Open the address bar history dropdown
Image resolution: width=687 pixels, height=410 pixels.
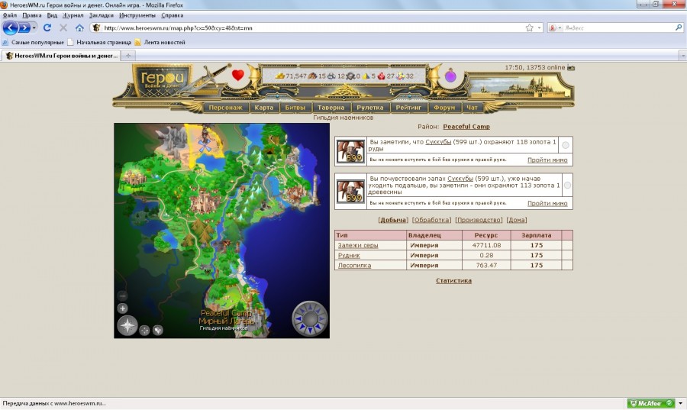[540, 27]
